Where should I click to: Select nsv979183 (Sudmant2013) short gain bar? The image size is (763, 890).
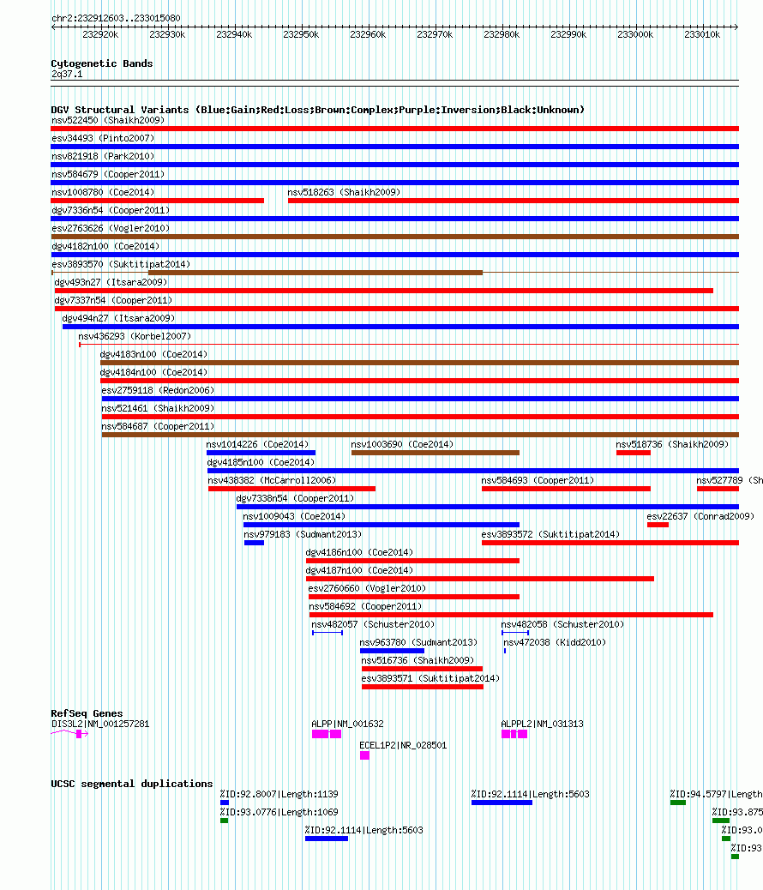255,544
